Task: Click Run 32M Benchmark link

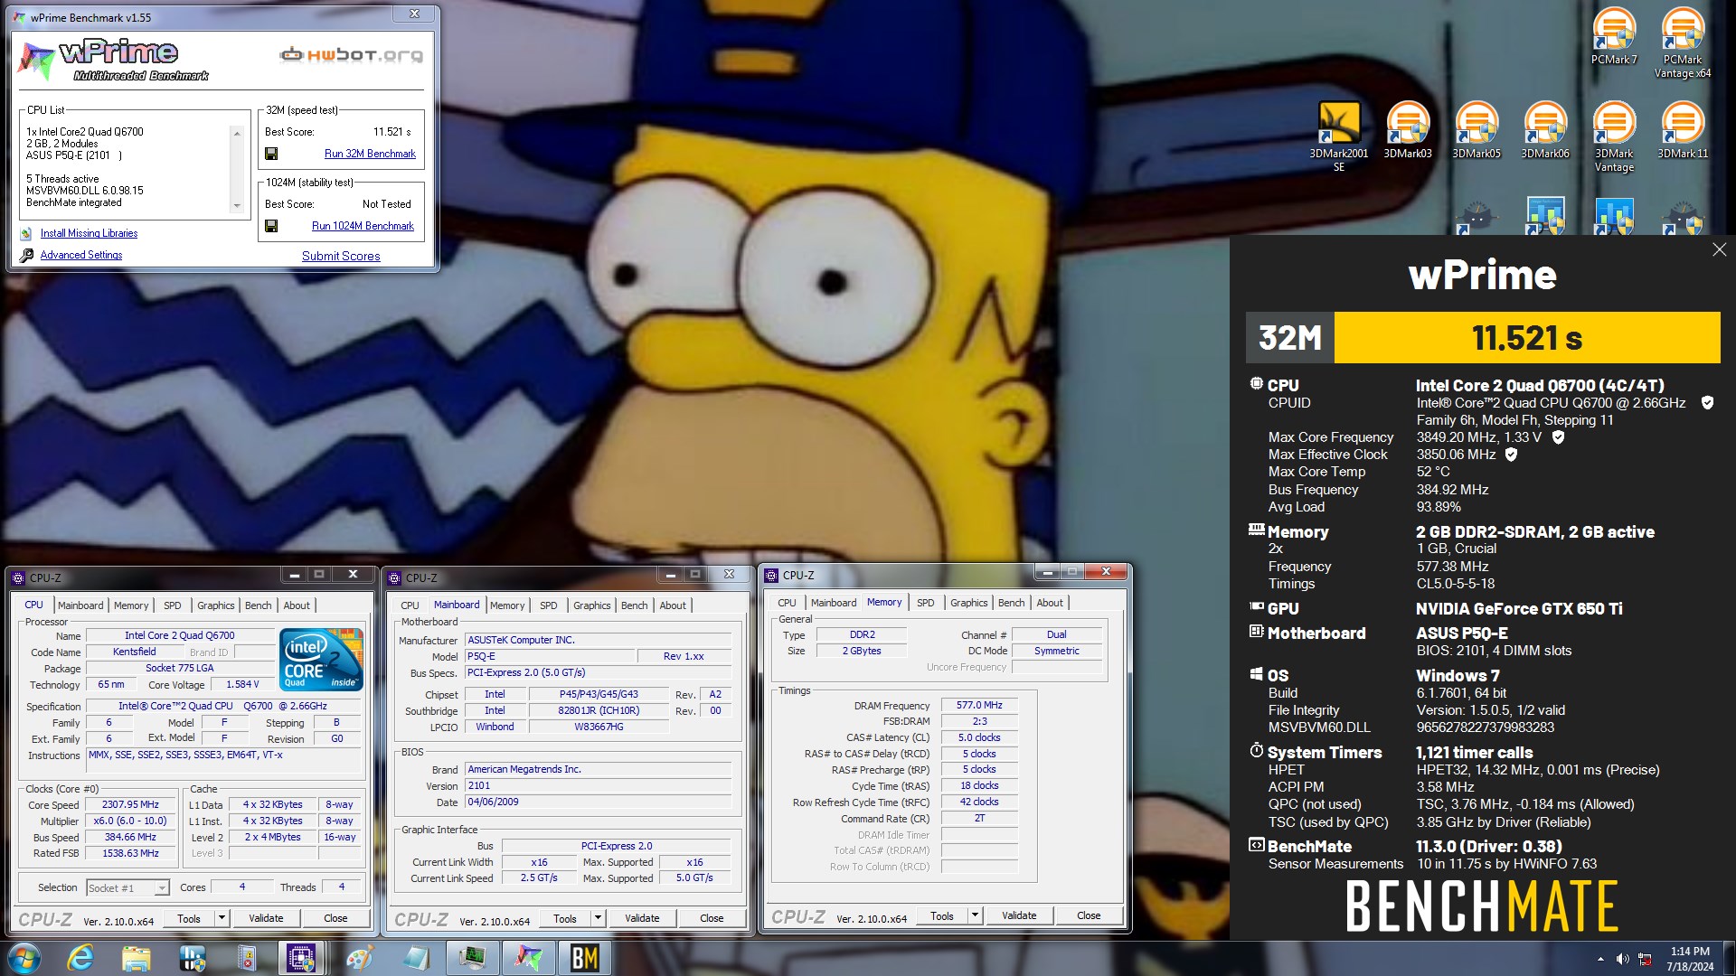Action: [x=370, y=154]
